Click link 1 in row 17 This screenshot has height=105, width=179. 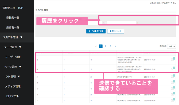pos(64,101)
